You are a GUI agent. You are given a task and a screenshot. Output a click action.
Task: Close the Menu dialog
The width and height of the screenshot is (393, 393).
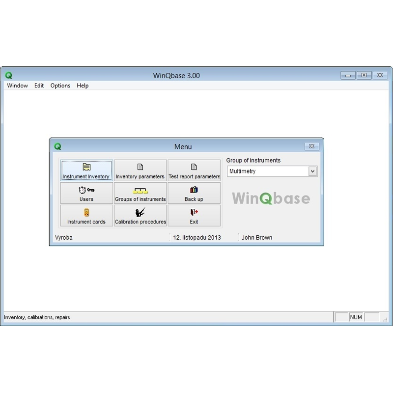[x=312, y=146]
